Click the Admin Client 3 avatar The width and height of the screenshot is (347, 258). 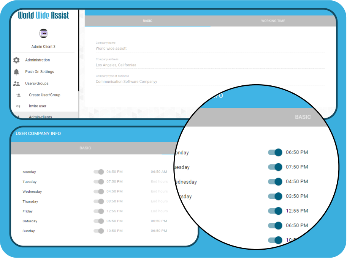pos(43,33)
